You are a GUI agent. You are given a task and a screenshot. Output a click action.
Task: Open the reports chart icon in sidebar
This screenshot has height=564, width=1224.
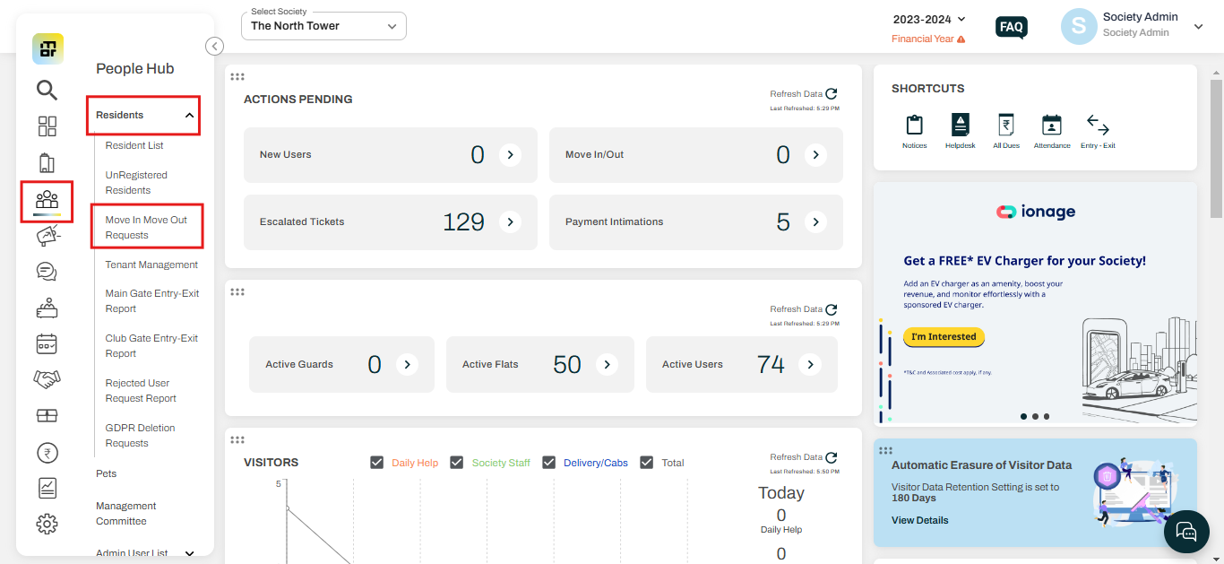(x=47, y=488)
